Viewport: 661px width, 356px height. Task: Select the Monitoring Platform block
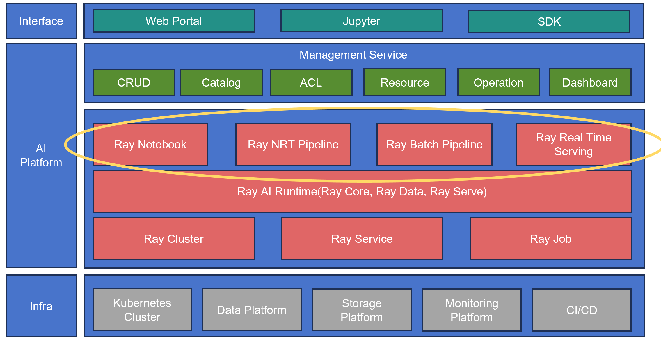[472, 310]
